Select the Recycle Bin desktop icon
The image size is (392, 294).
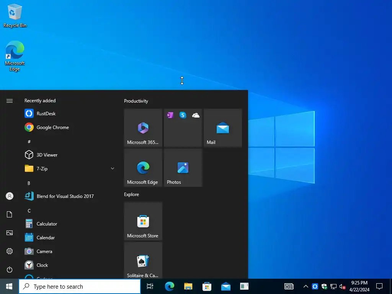(x=15, y=15)
